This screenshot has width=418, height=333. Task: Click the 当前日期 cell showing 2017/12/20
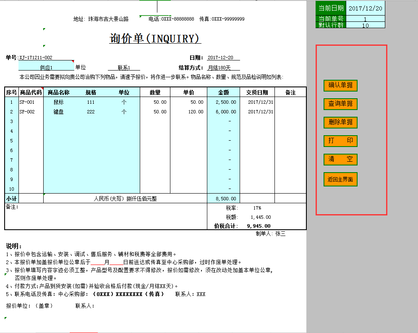pos(366,8)
